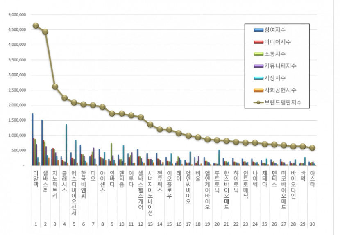Click the 500,000 y-axis label

[19, 150]
